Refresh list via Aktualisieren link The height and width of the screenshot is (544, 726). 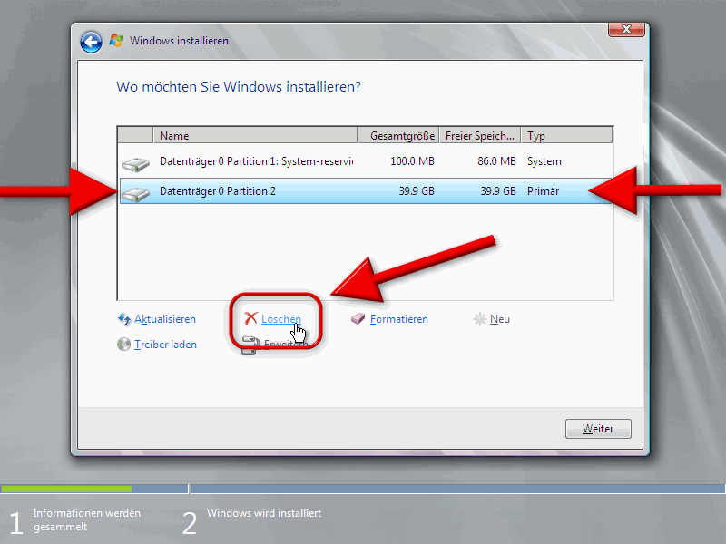click(x=165, y=319)
